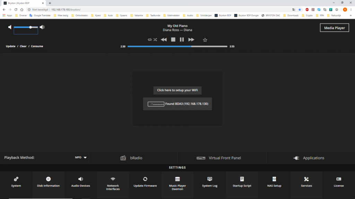Screen dimensions: 355x199
Task: Open the Adblock extension icon
Action: tap(307, 10)
